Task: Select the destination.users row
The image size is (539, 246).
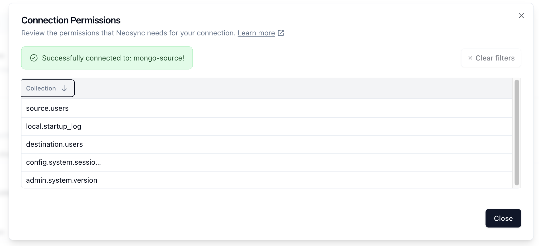Action: [267, 144]
